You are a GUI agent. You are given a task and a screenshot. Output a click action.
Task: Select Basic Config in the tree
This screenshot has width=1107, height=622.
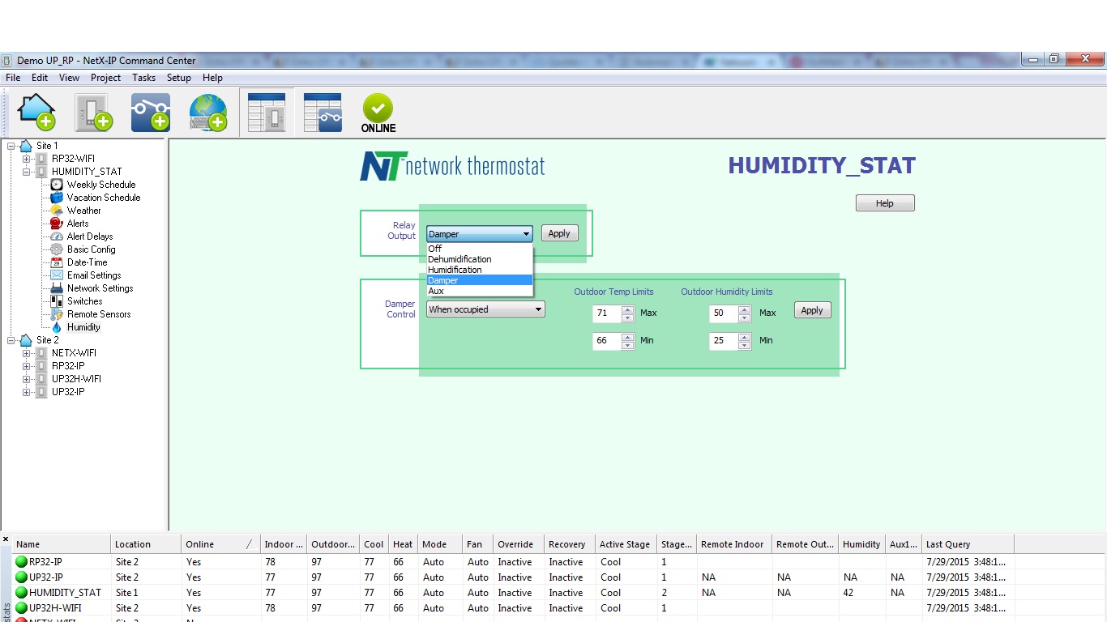(92, 249)
